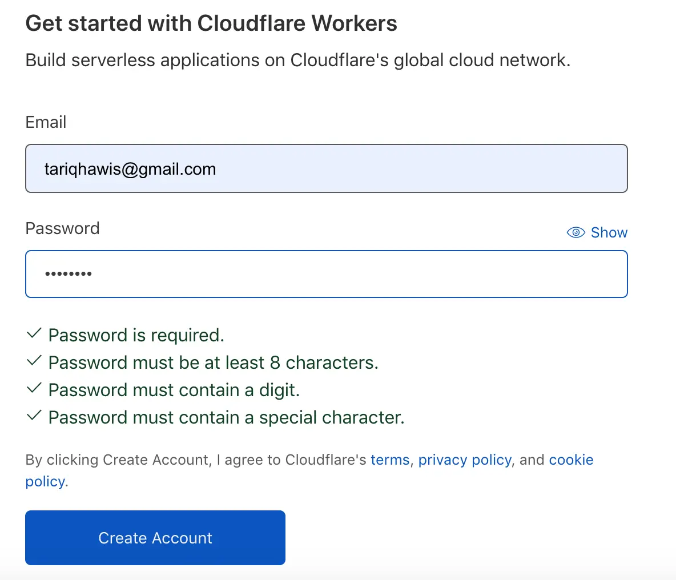Open the privacy policy link
The height and width of the screenshot is (580, 676).
tap(465, 460)
